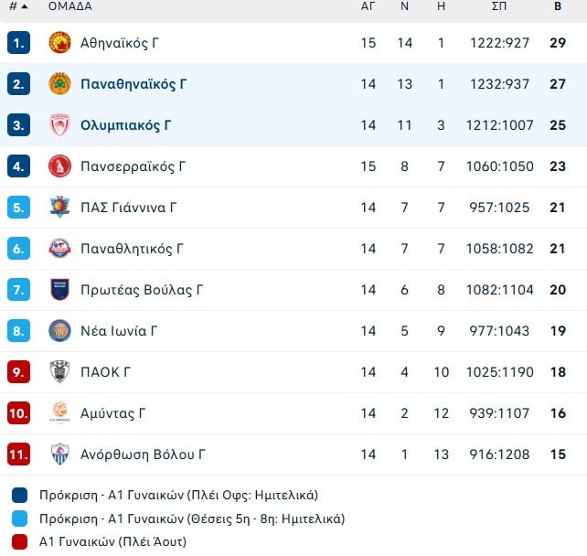The height and width of the screenshot is (556, 587).
Task: Click the Παναθηναϊκός Γ green clover logo
Action: pyautogui.click(x=59, y=84)
